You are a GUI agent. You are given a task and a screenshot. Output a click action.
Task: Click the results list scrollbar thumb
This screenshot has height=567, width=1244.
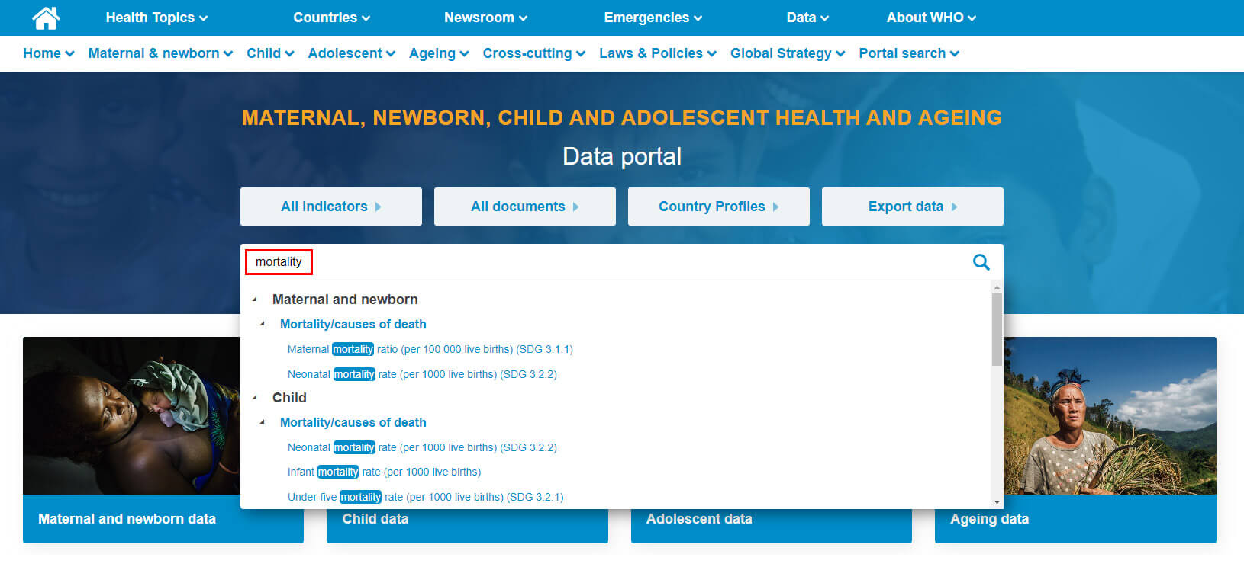point(997,329)
